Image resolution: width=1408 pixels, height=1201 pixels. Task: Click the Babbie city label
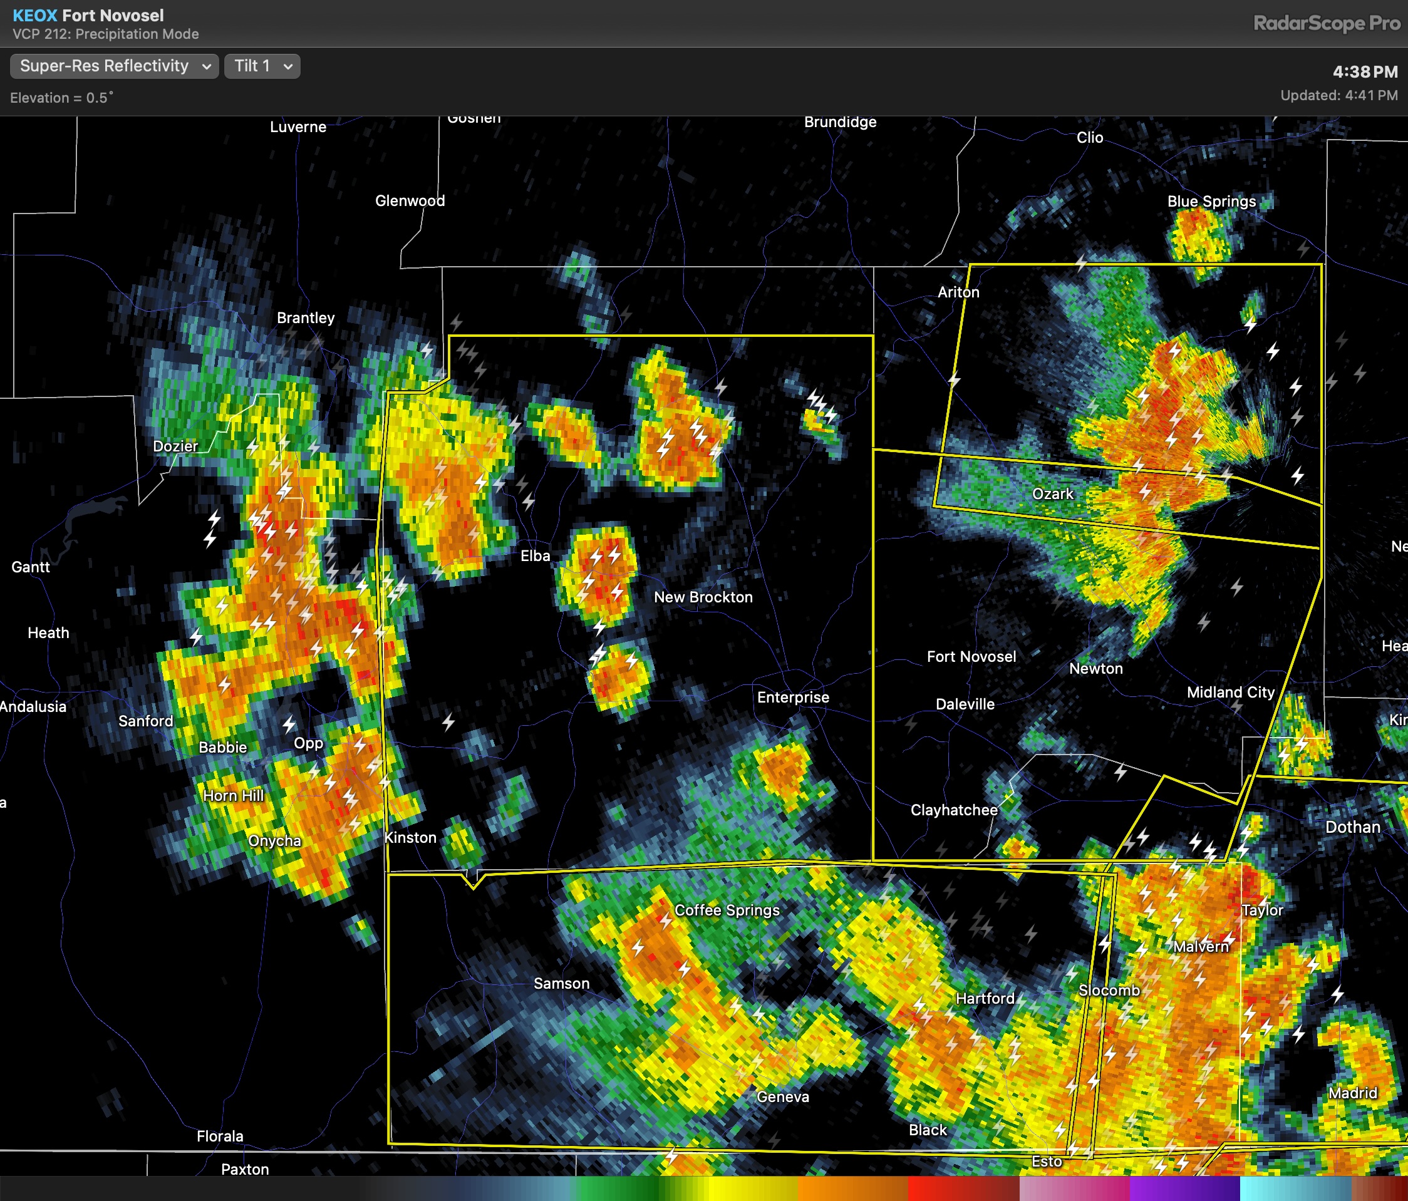[x=222, y=747]
